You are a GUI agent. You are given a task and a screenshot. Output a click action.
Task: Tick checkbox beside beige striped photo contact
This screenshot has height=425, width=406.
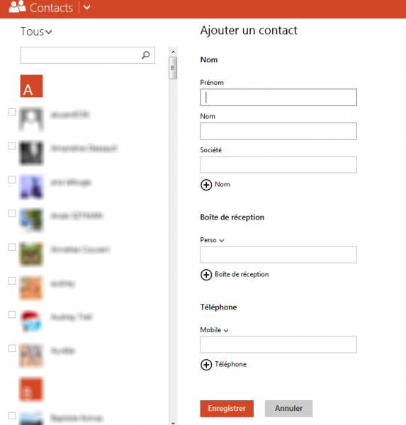[x=12, y=348]
